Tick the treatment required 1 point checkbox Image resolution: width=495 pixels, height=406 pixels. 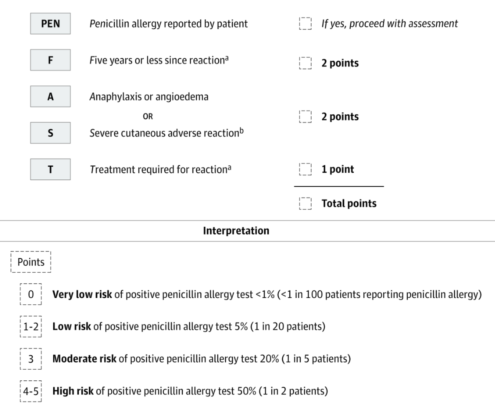tap(305, 169)
